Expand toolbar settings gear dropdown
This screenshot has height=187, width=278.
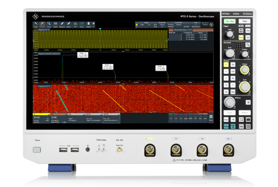(94, 24)
